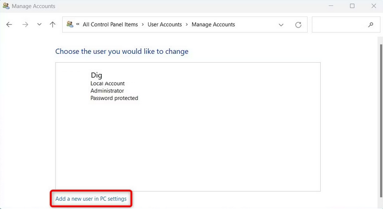
Task: Navigate to All Control Panel Items breadcrumb
Action: point(110,24)
